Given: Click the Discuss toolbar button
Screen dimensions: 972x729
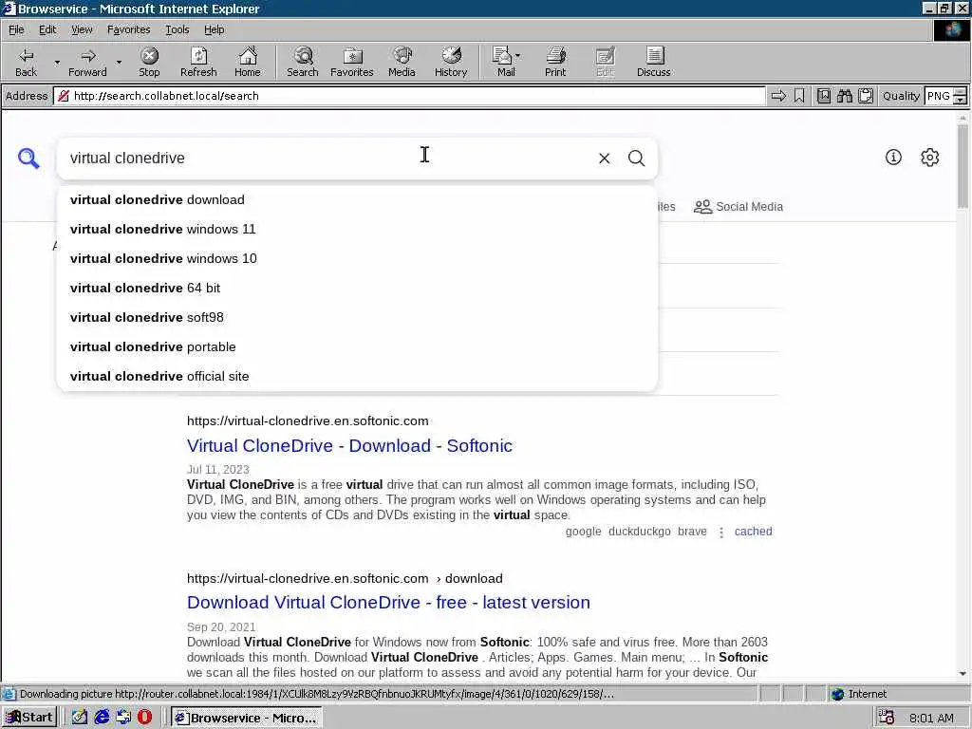Looking at the screenshot, I should (x=653, y=63).
